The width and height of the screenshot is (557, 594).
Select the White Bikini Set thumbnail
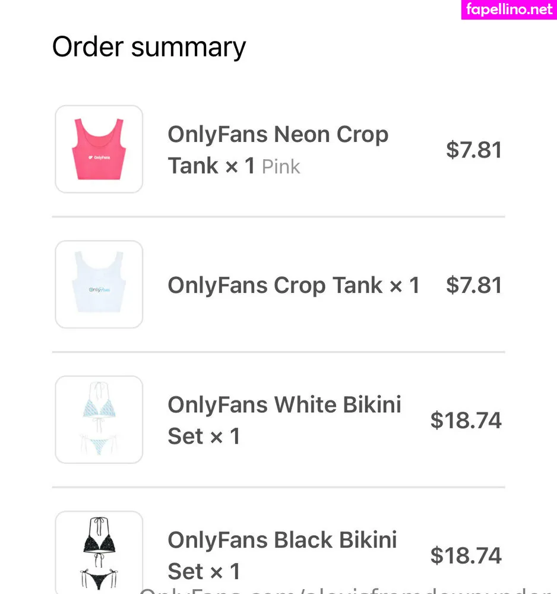pyautogui.click(x=99, y=419)
